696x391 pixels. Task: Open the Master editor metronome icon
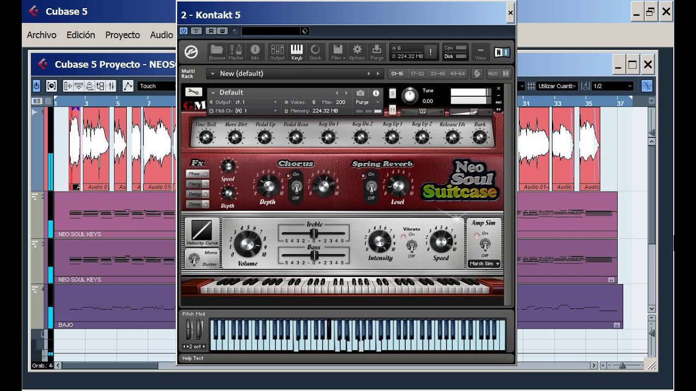pos(236,52)
